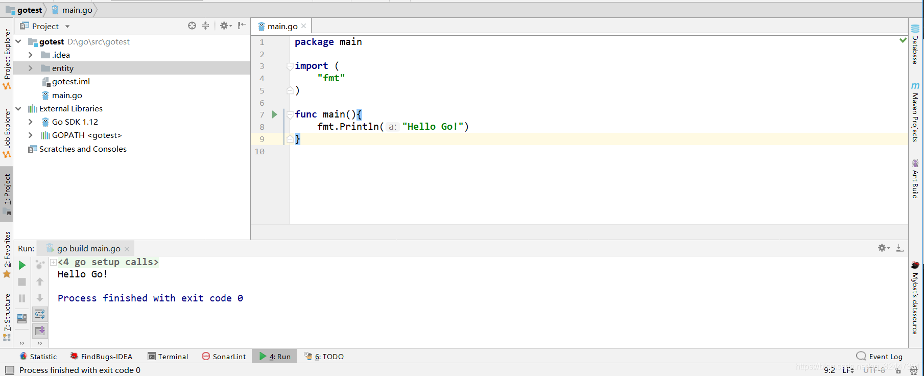Hide the Run panel with download-arrow icon
The height and width of the screenshot is (376, 924).
click(x=900, y=248)
